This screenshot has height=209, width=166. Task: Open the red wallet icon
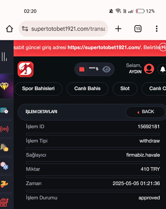[x=82, y=69]
